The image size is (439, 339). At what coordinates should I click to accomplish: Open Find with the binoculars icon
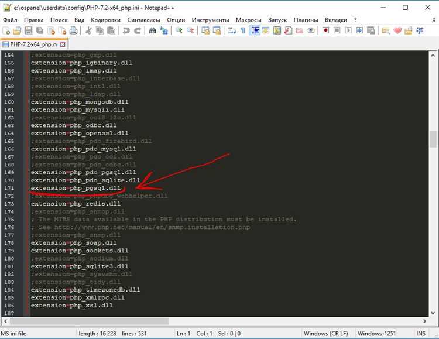[153, 30]
